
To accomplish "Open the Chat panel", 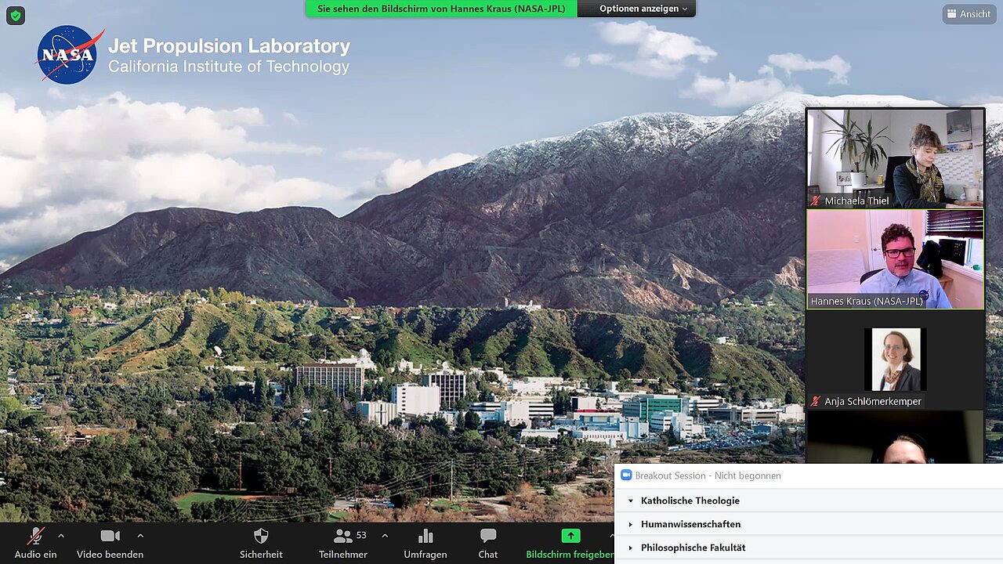I will click(x=488, y=537).
